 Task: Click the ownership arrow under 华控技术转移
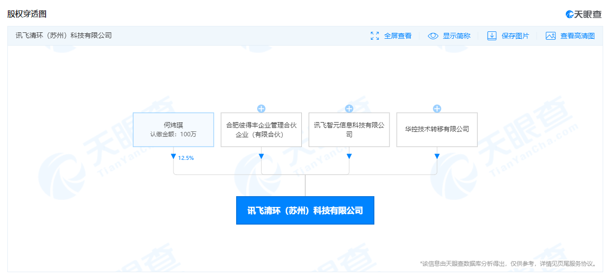[437, 156]
